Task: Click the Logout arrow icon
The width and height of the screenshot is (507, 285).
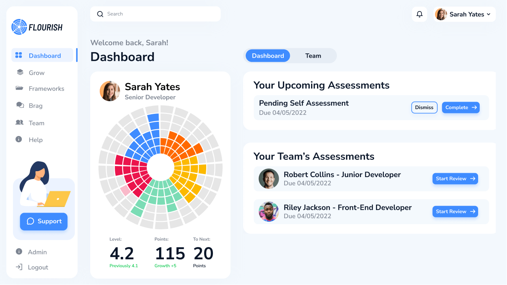Action: pyautogui.click(x=19, y=267)
